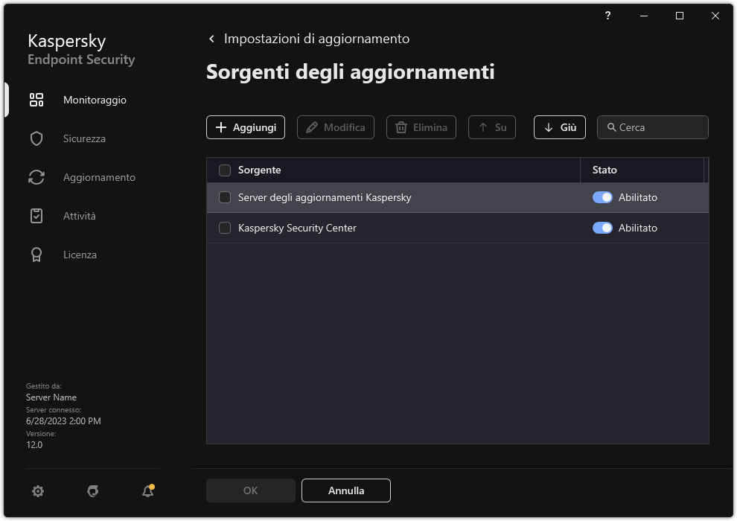Turn off the Kaspersky Security Center toggle

pos(602,228)
